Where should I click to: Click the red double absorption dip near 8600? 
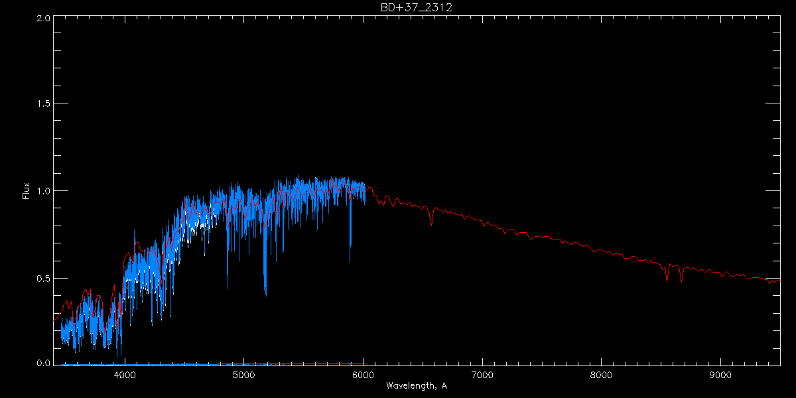[674, 273]
